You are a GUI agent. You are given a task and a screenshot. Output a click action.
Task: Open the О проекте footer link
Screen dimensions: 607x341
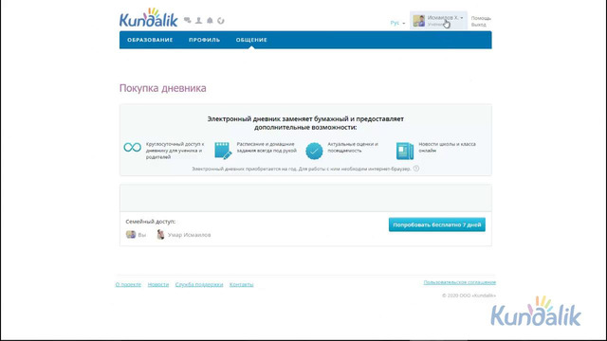[x=128, y=284]
